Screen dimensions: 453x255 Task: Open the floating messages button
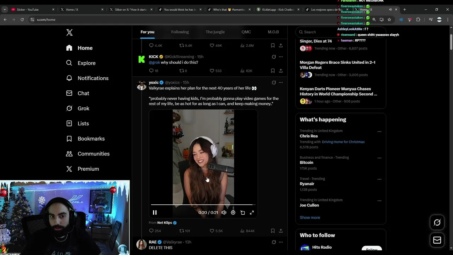pyautogui.click(x=437, y=240)
